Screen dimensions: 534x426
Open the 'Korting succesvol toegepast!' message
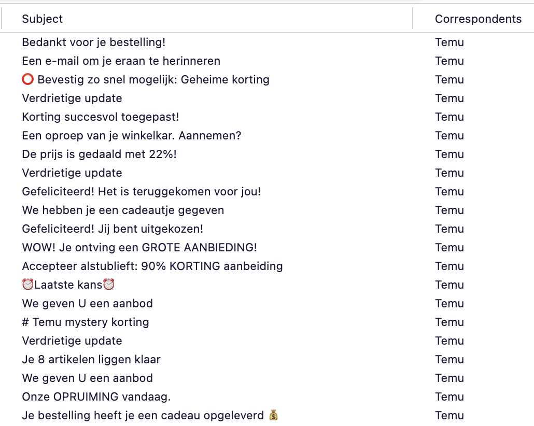(x=101, y=117)
